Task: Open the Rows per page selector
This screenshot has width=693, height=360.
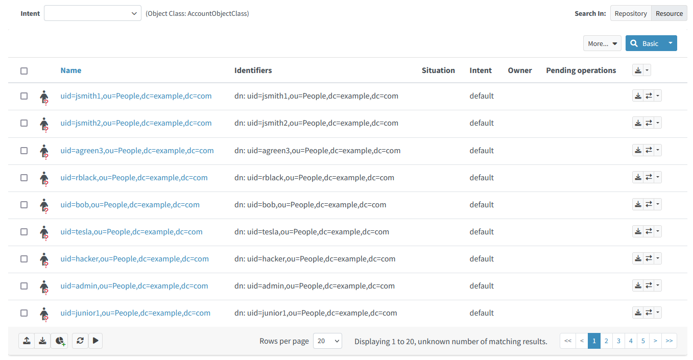Action: pos(327,341)
